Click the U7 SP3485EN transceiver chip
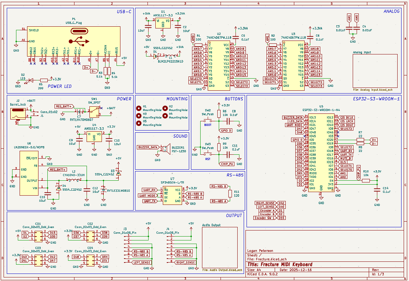 click(172, 195)
